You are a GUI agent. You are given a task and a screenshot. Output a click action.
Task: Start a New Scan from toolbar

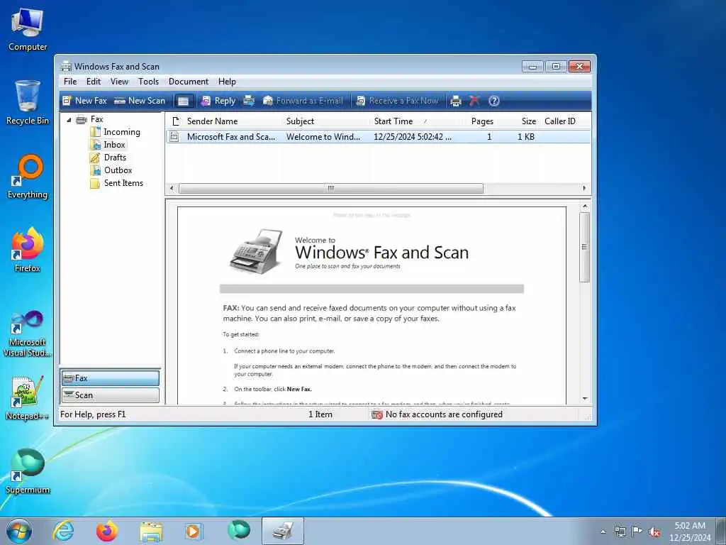pos(140,101)
